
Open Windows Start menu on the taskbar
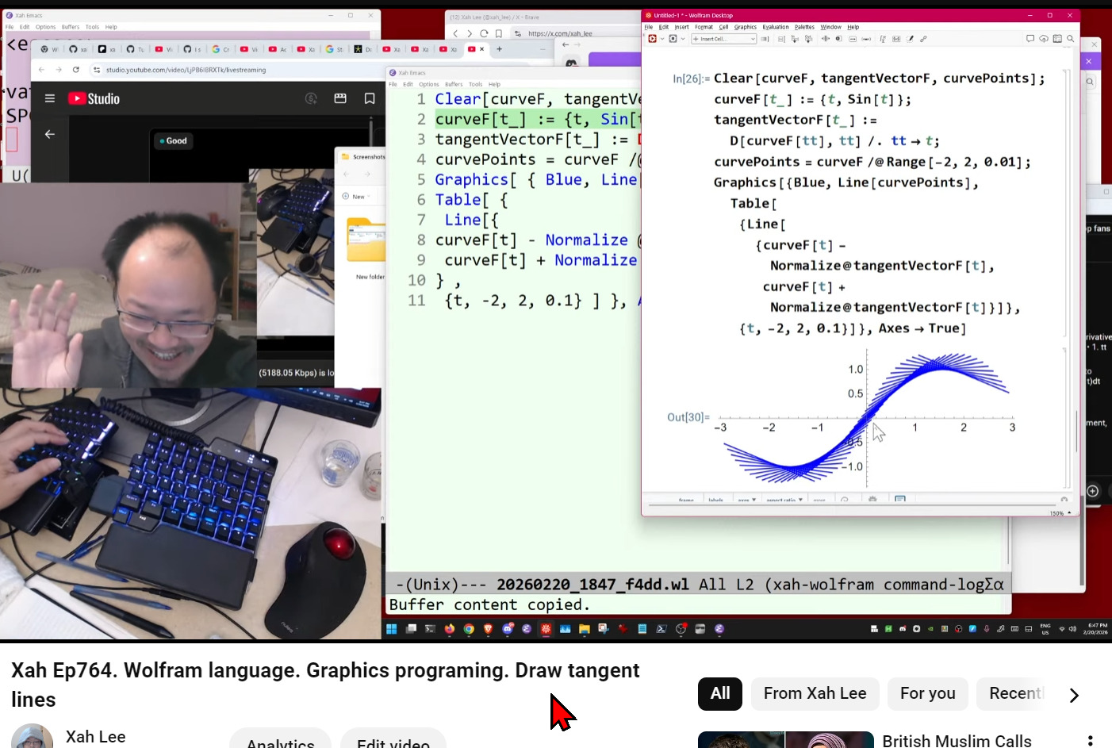point(391,629)
